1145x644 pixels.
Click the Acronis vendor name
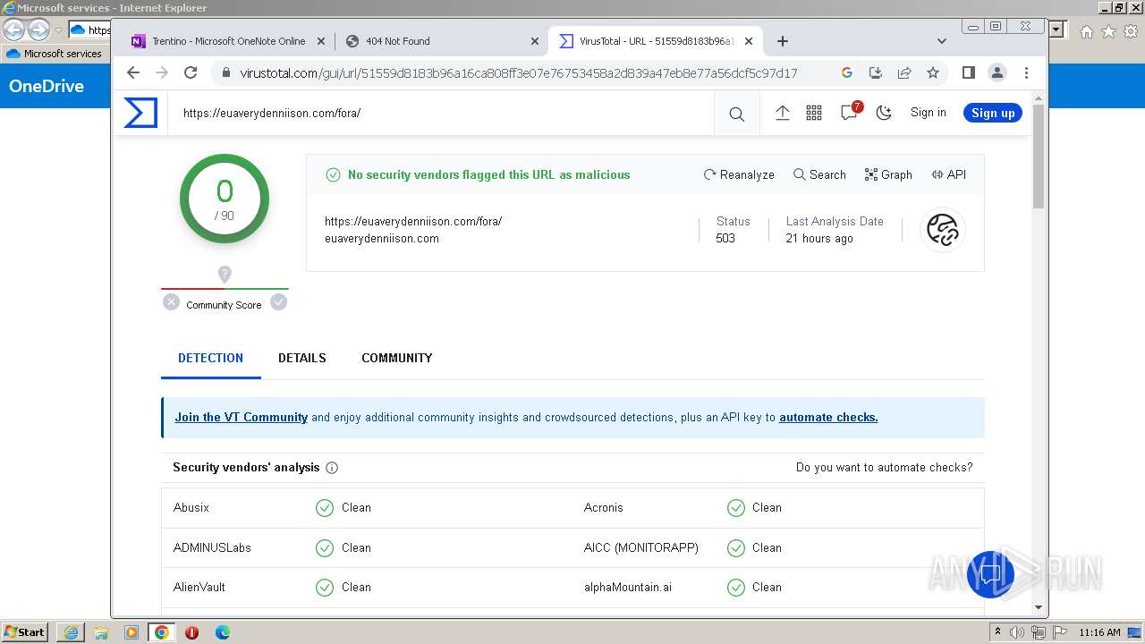604,507
